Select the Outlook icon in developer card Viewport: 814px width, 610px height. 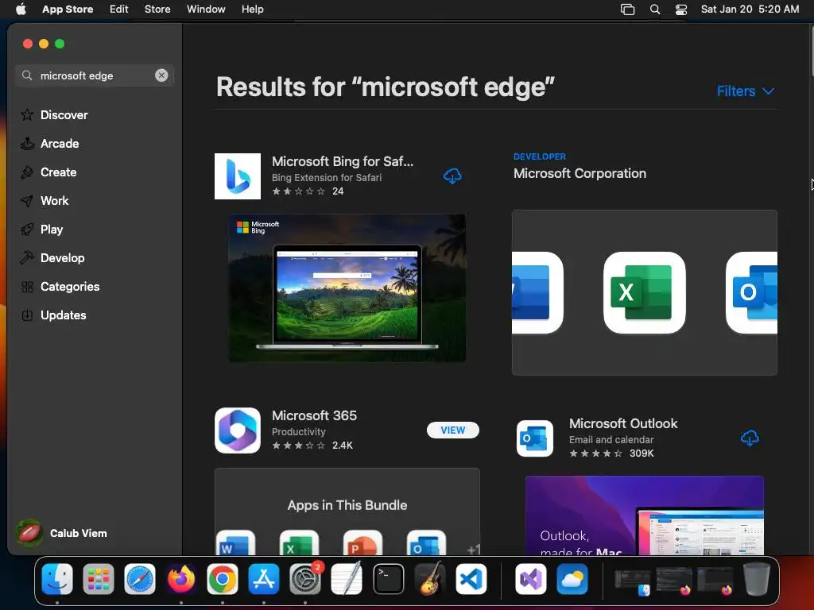[752, 292]
